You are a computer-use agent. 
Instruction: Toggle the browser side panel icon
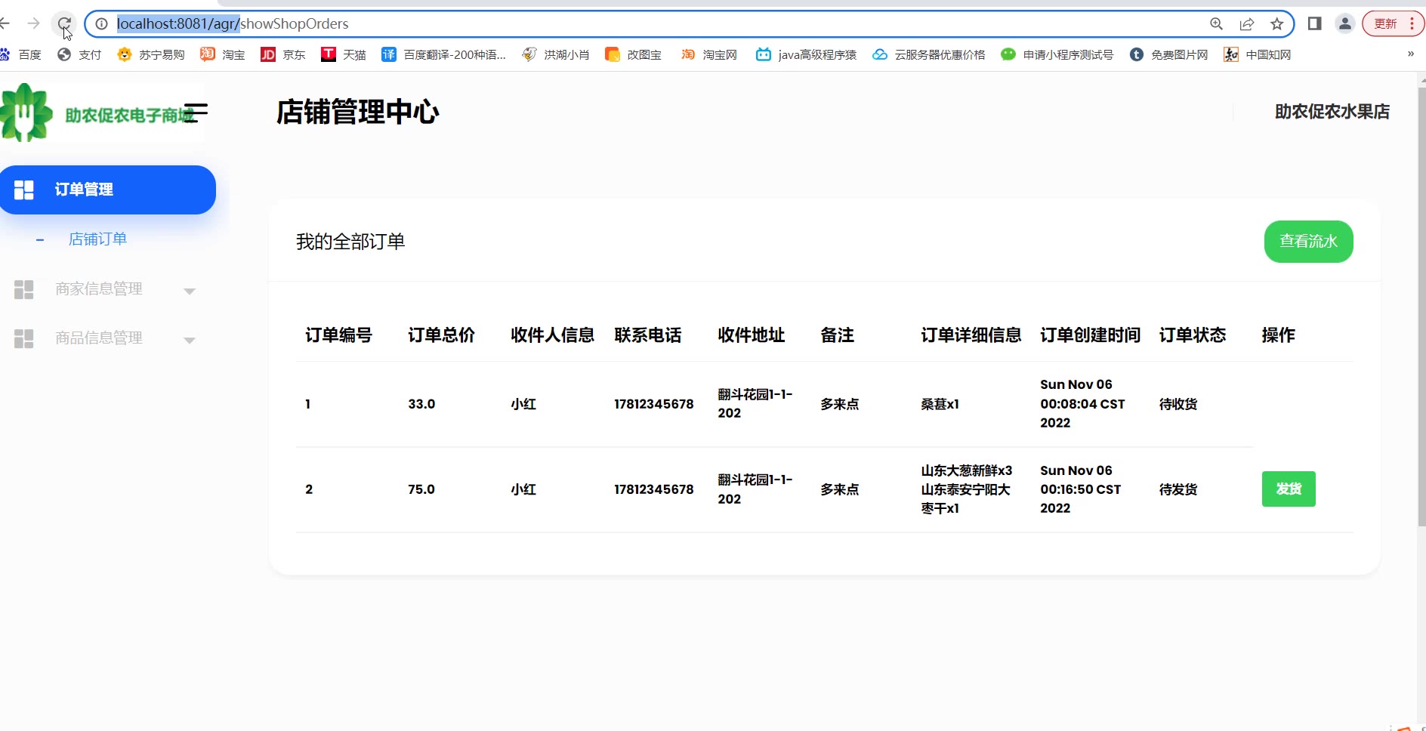click(1314, 24)
